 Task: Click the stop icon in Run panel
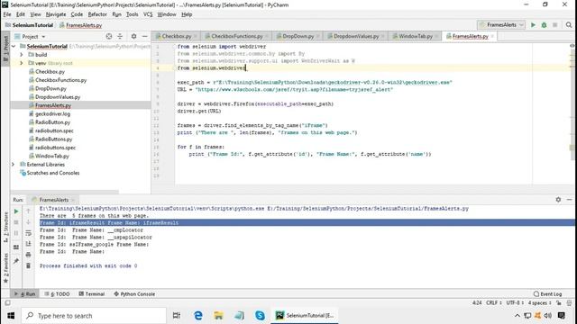[x=16, y=222]
